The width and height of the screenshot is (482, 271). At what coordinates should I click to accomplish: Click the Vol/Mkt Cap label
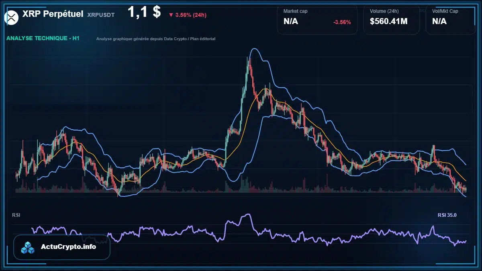point(445,11)
